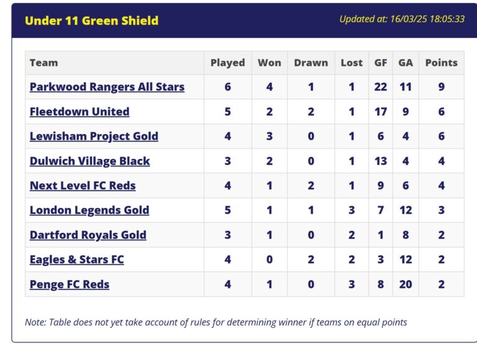The width and height of the screenshot is (477, 346).
Task: Select Lewisham Project Gold link
Action: (x=94, y=136)
